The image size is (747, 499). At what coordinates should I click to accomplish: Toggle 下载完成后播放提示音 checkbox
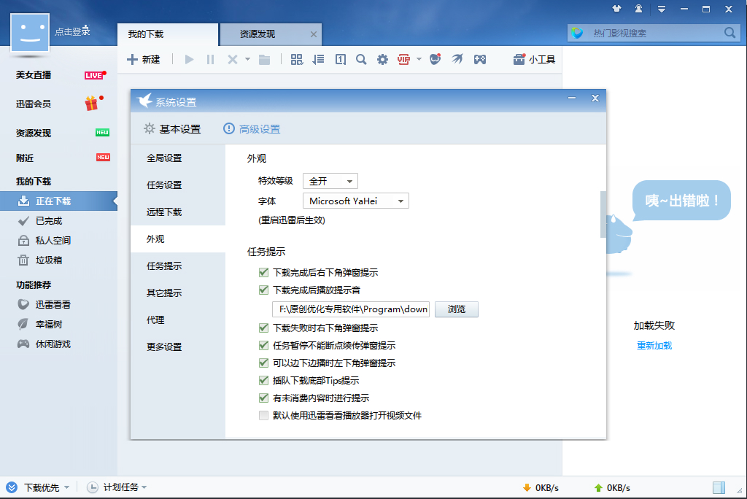pos(264,290)
